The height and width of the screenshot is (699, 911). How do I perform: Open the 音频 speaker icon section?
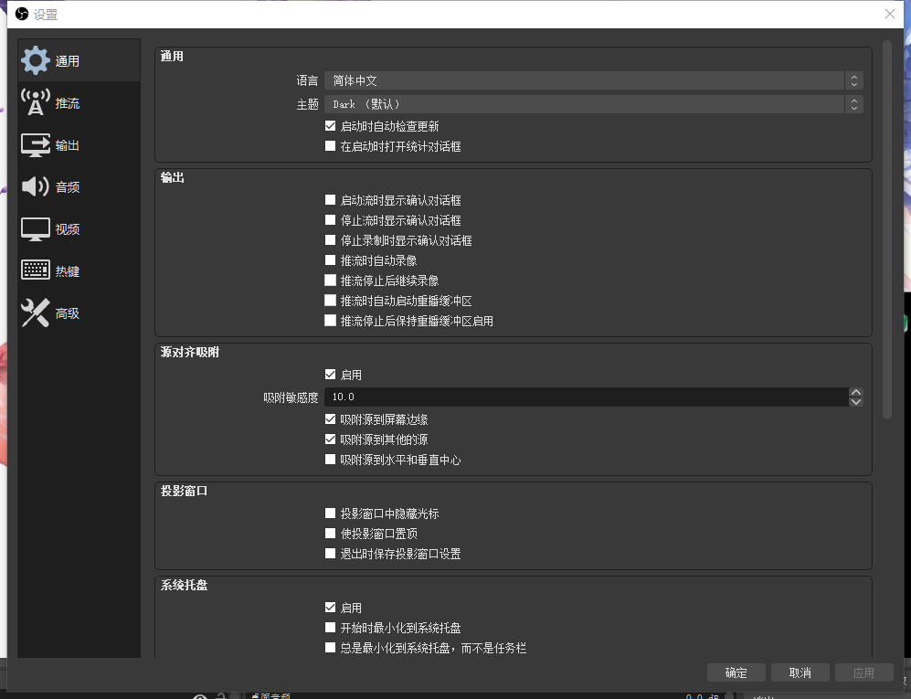click(x=36, y=186)
